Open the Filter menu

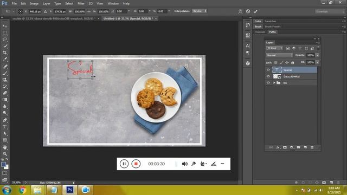pyautogui.click(x=81, y=4)
